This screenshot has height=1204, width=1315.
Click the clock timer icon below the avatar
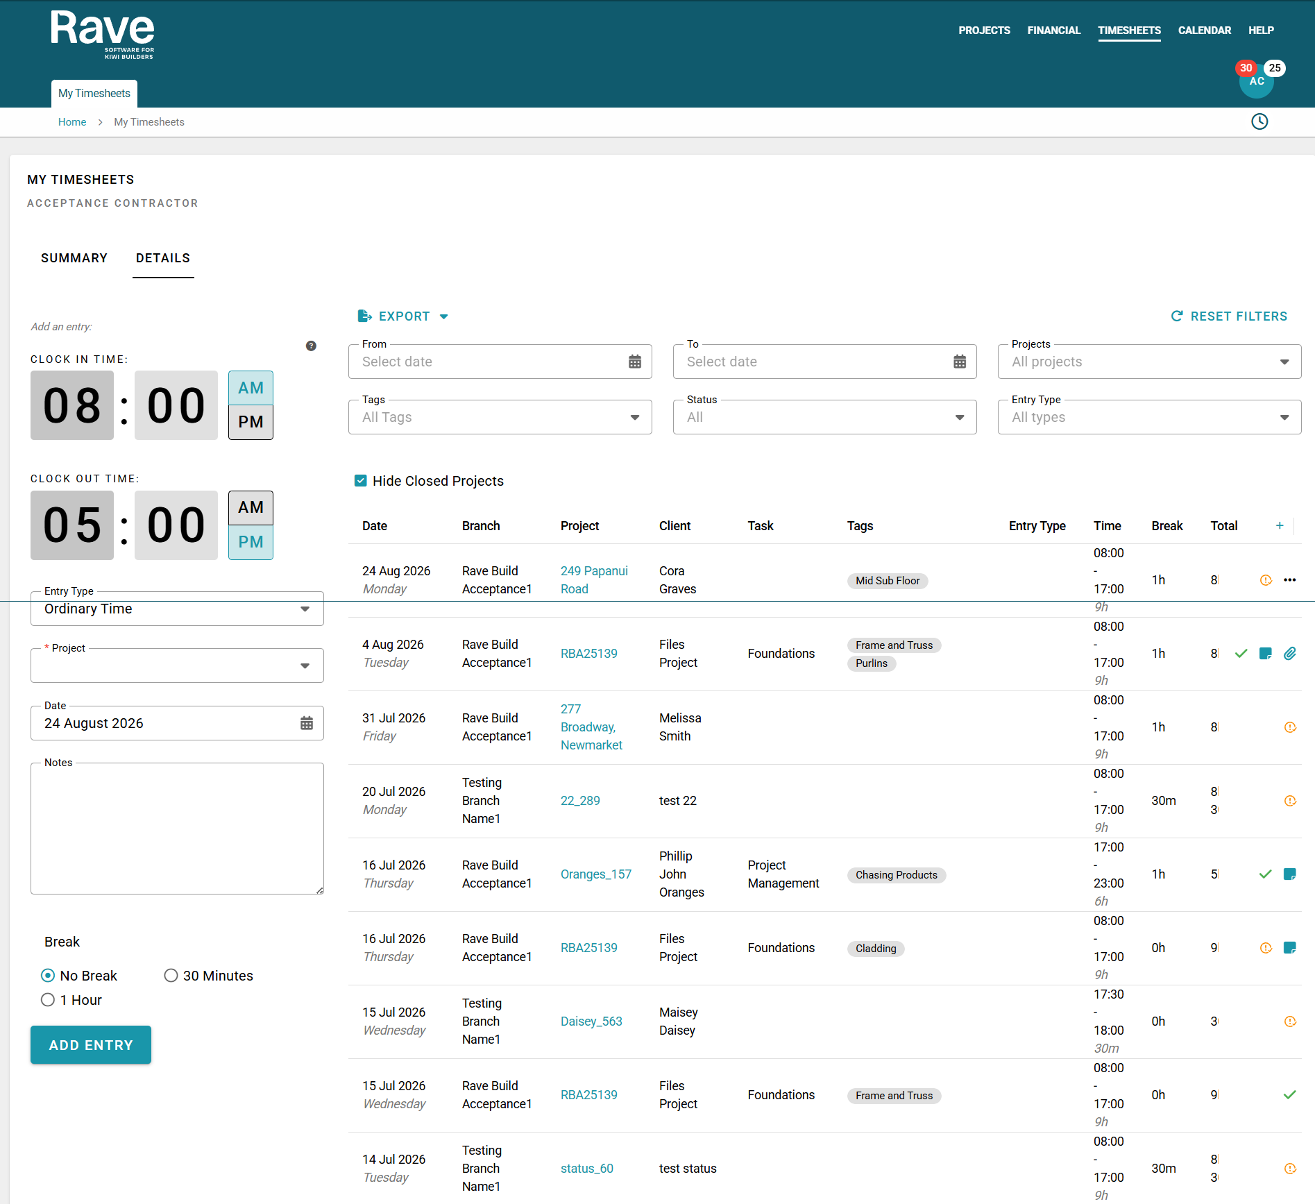tap(1259, 121)
